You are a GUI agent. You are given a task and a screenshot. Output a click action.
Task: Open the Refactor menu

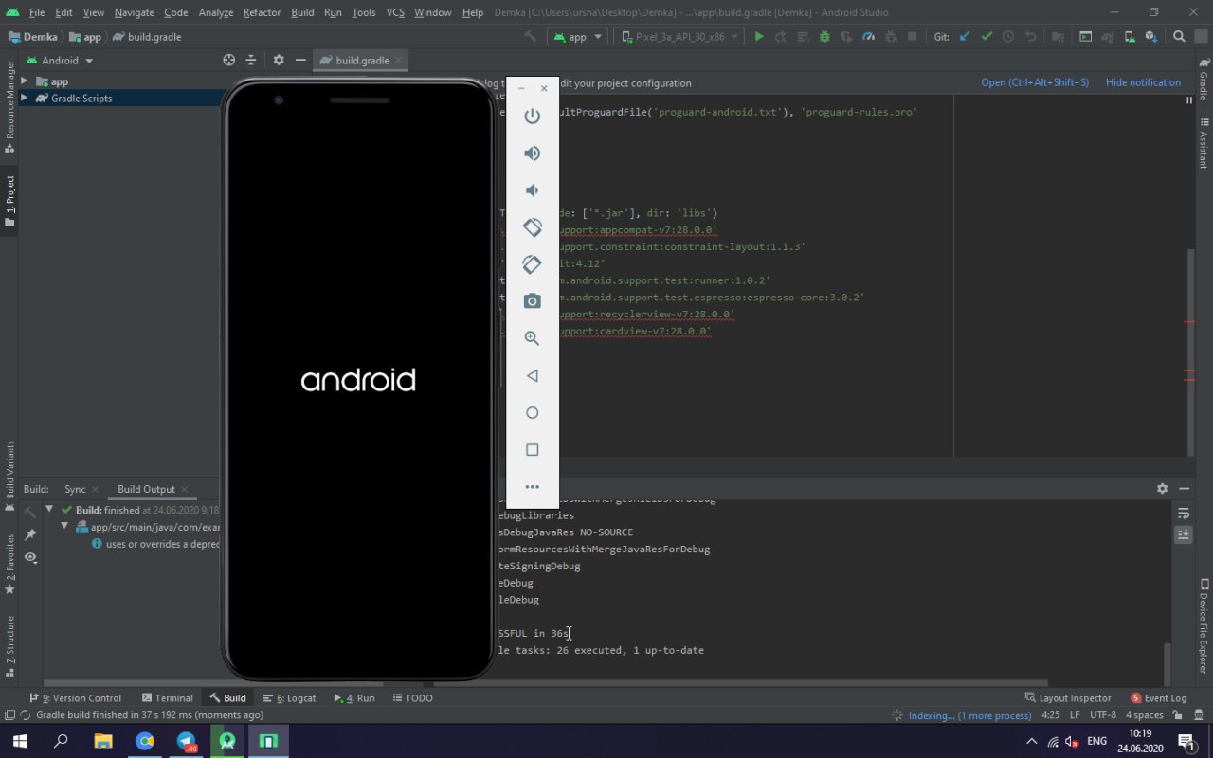pos(262,12)
